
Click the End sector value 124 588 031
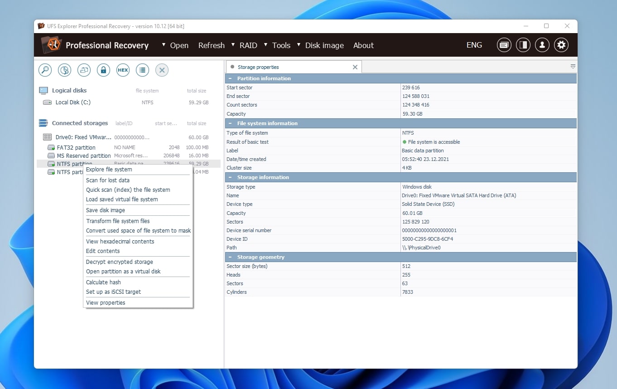[415, 96]
